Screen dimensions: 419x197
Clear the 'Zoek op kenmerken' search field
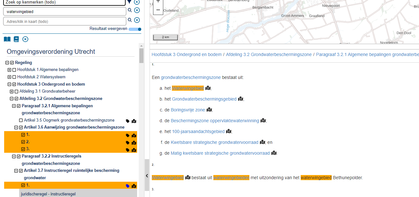click(137, 2)
